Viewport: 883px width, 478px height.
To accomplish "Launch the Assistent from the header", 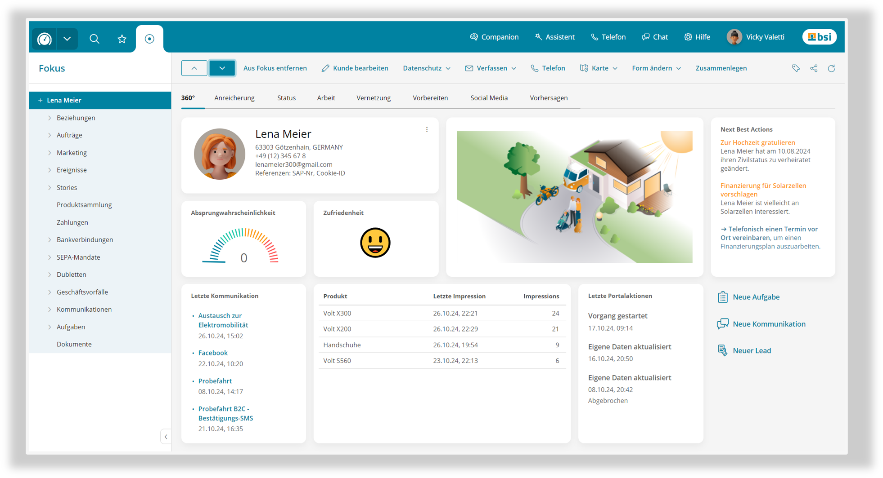I will click(554, 37).
